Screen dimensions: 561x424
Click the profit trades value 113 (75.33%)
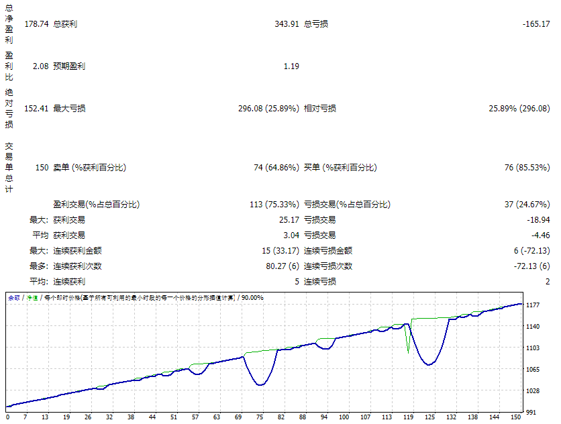click(274, 205)
